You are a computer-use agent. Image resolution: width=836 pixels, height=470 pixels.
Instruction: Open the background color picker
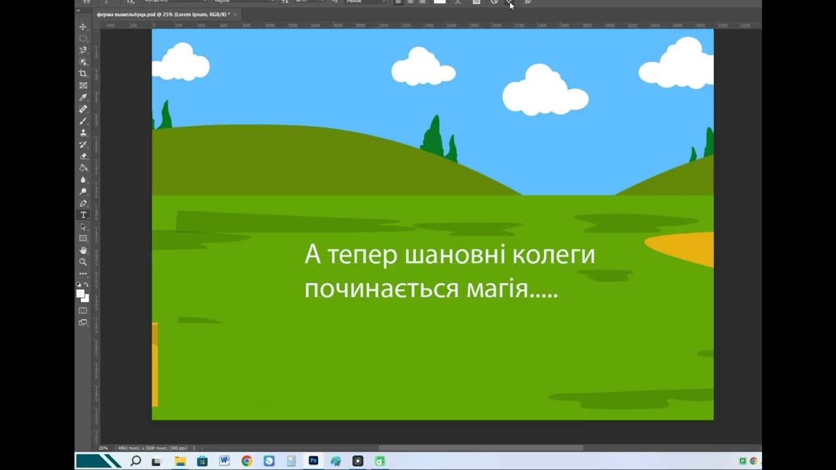pos(86,299)
